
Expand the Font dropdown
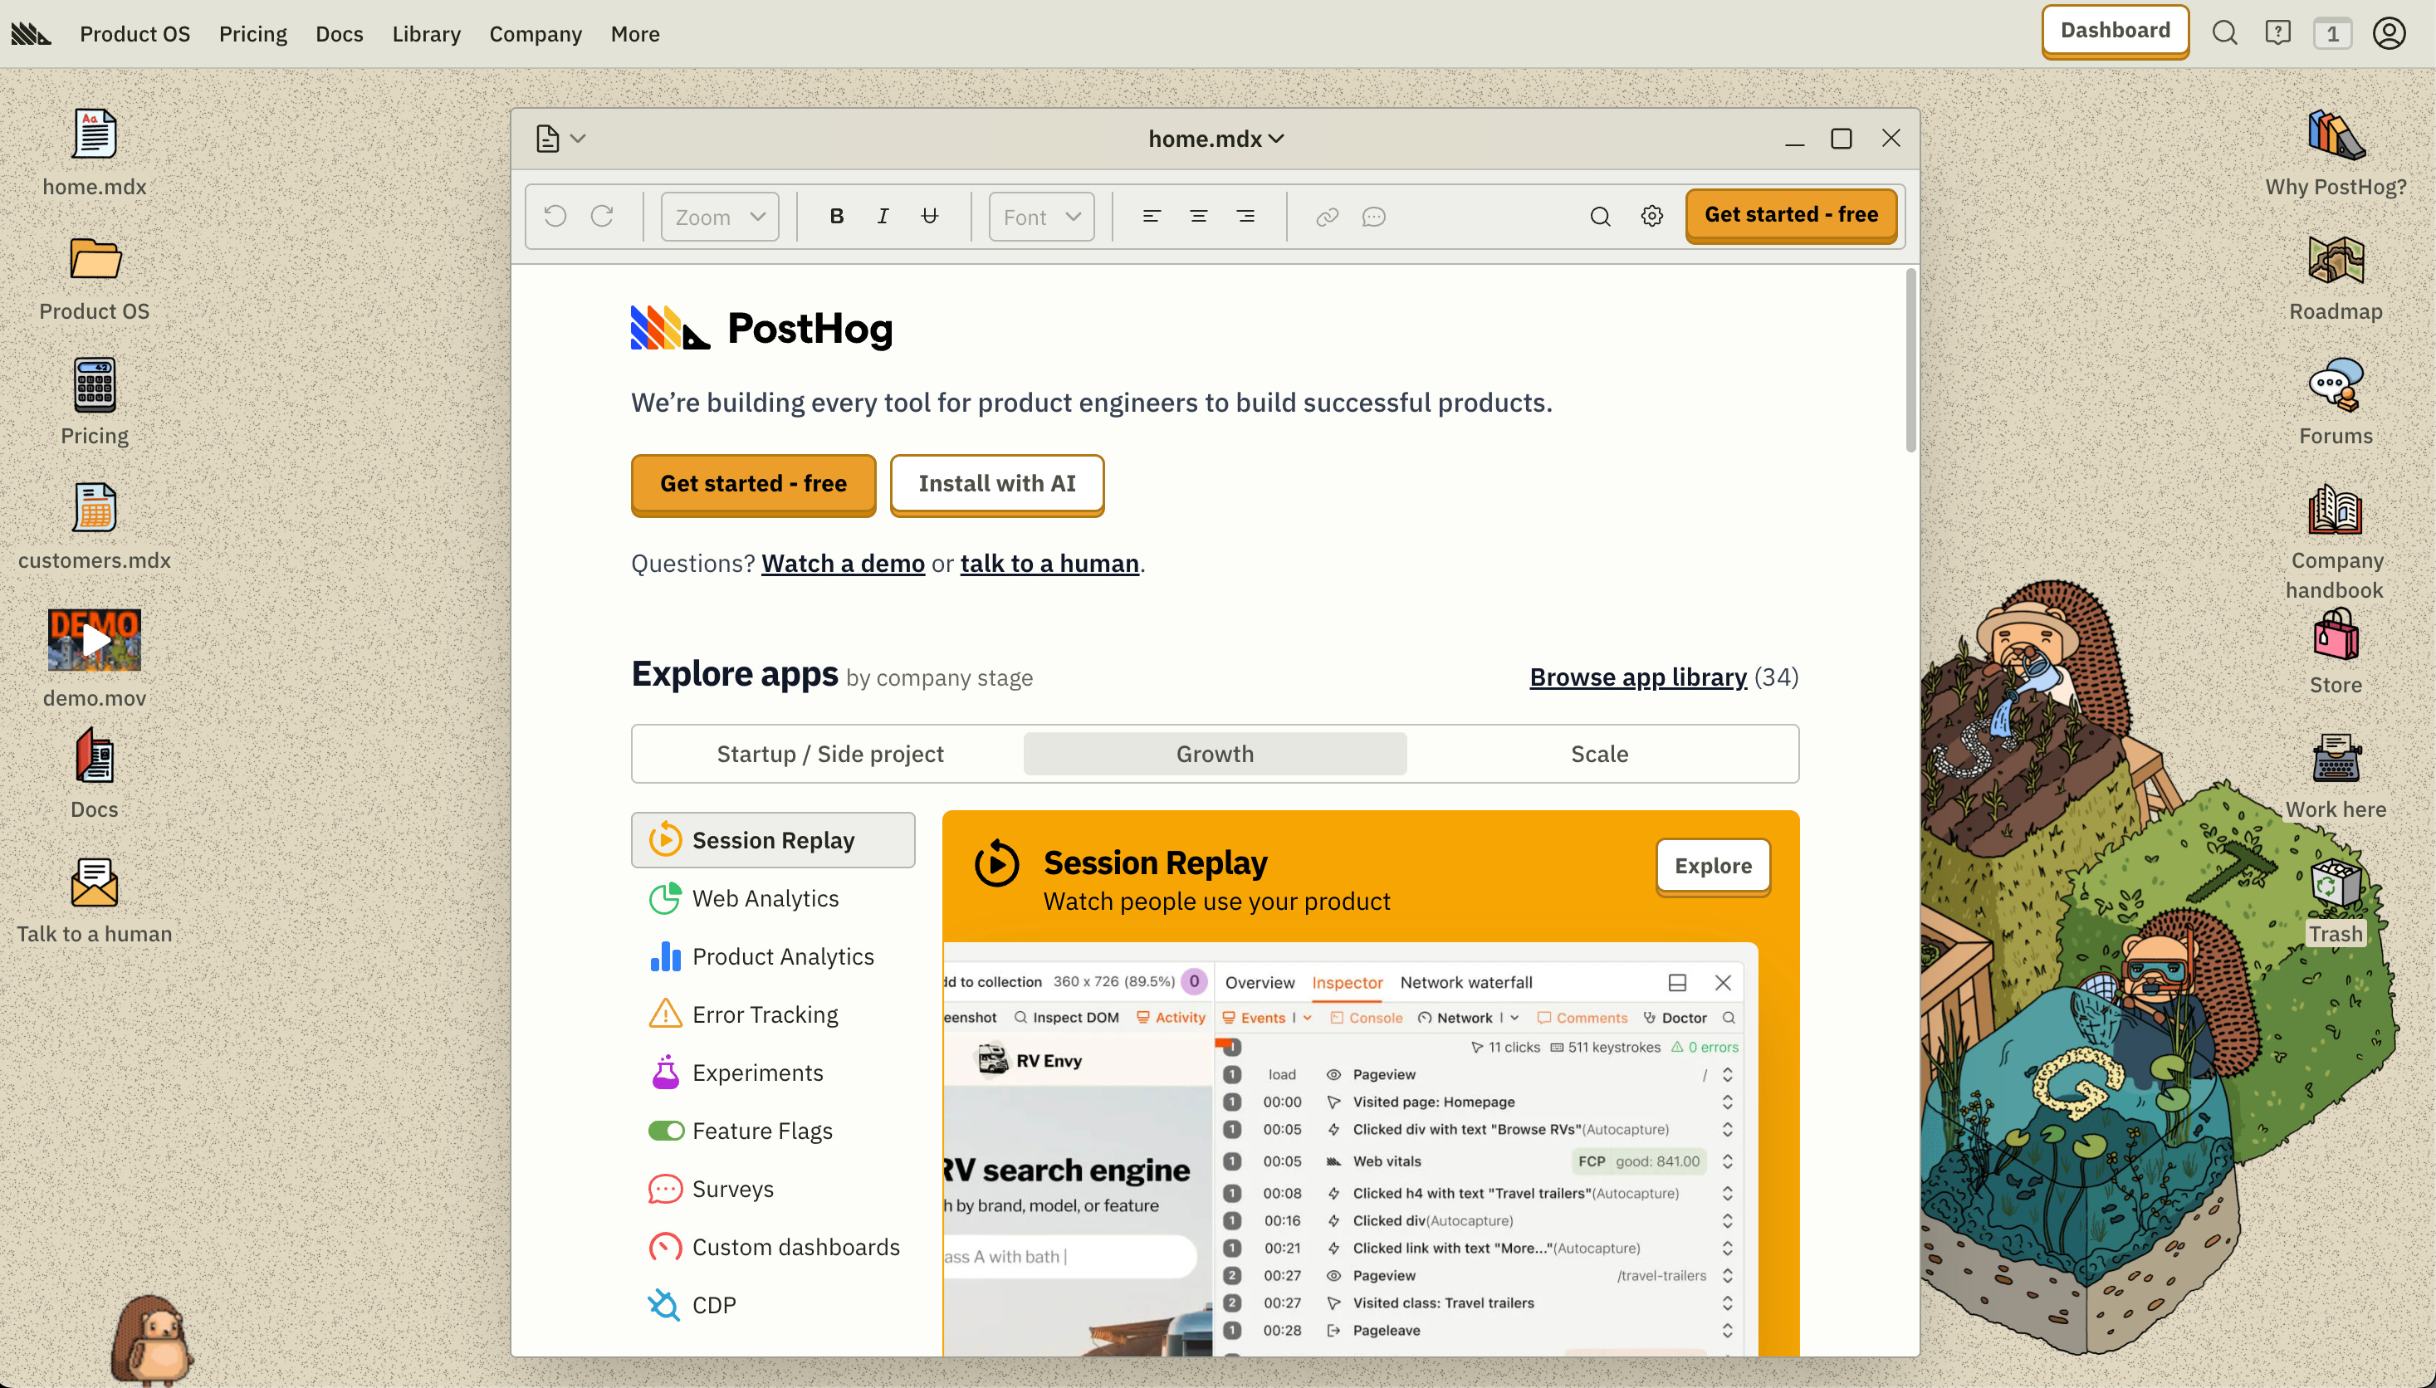point(1041,217)
